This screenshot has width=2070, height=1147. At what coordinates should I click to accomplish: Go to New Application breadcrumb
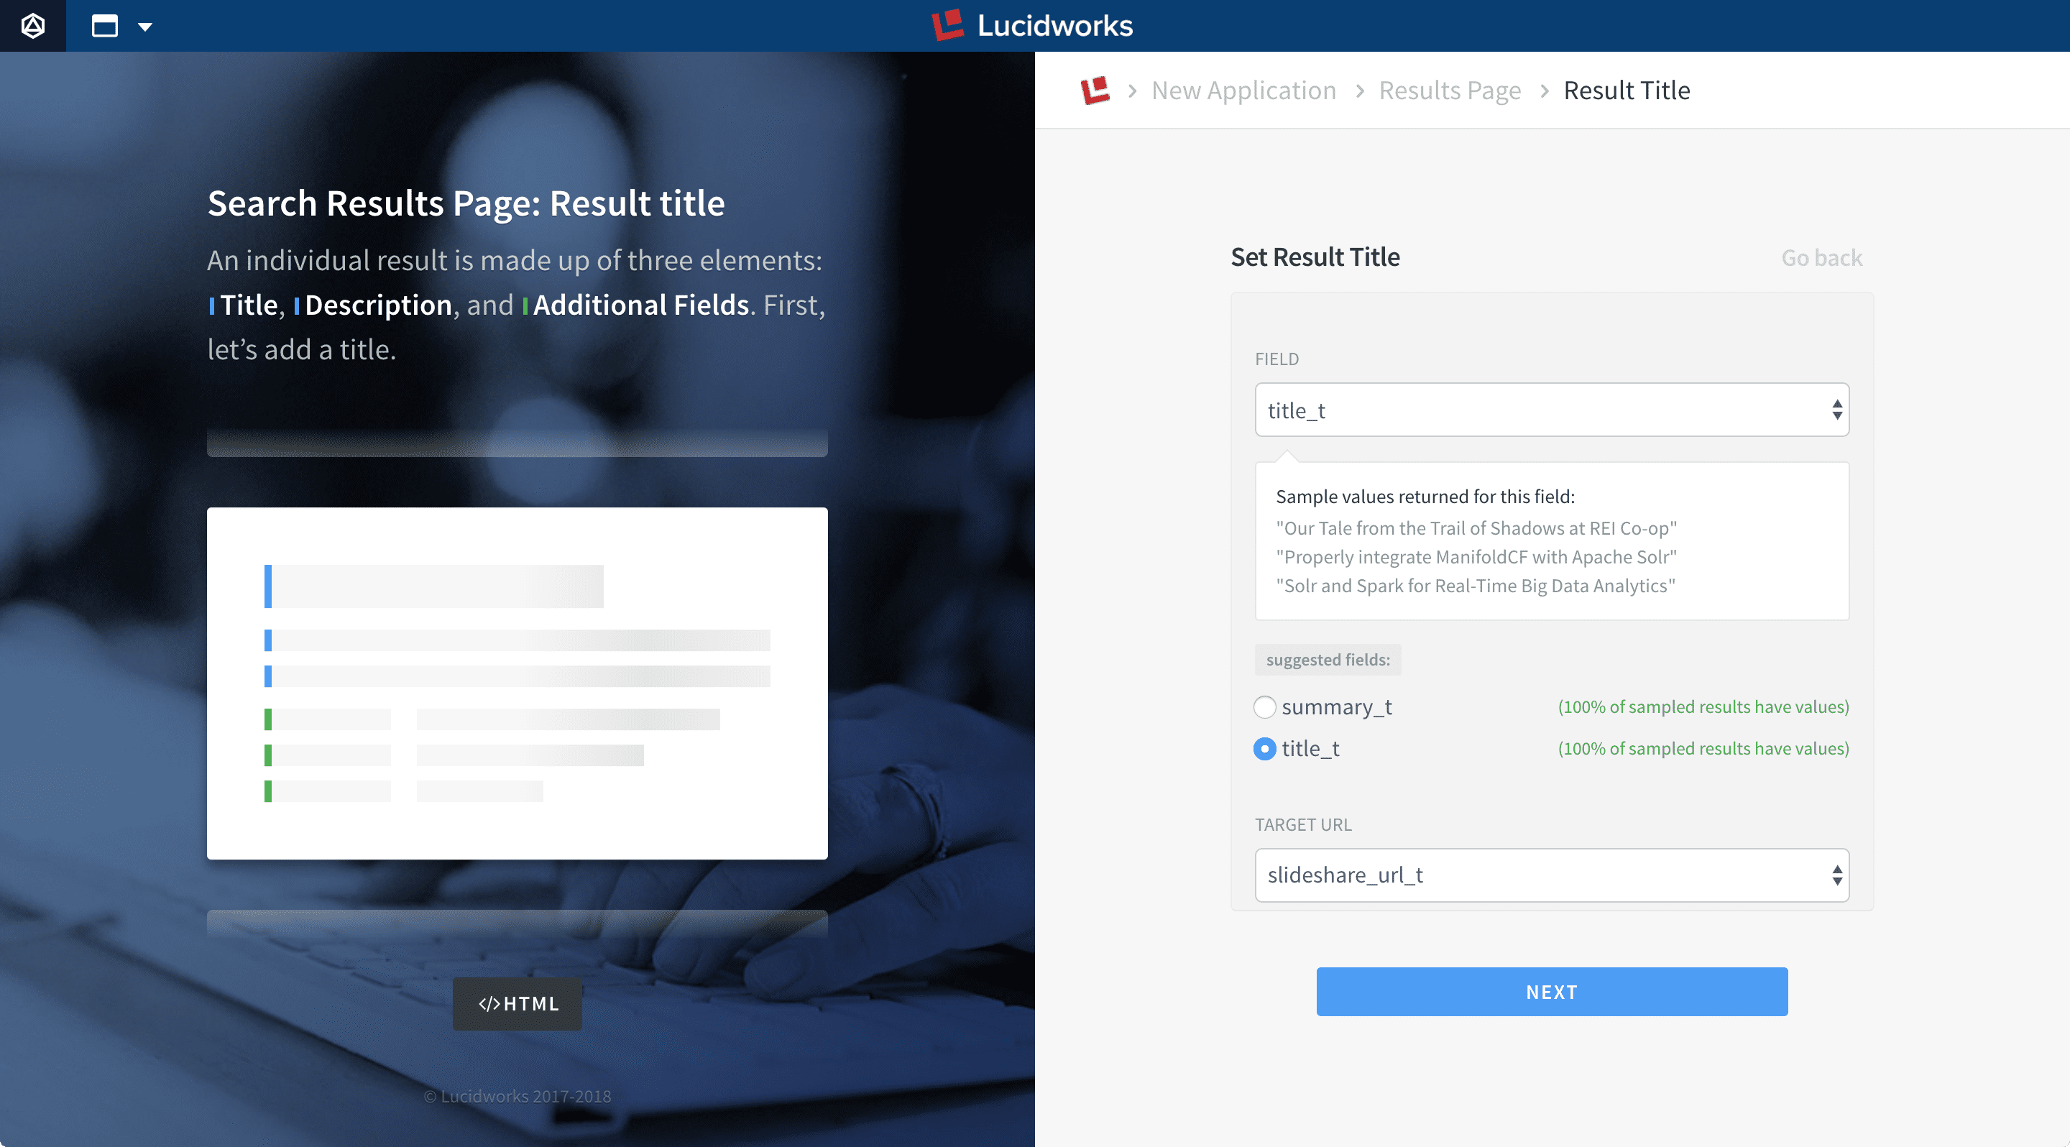coord(1243,90)
